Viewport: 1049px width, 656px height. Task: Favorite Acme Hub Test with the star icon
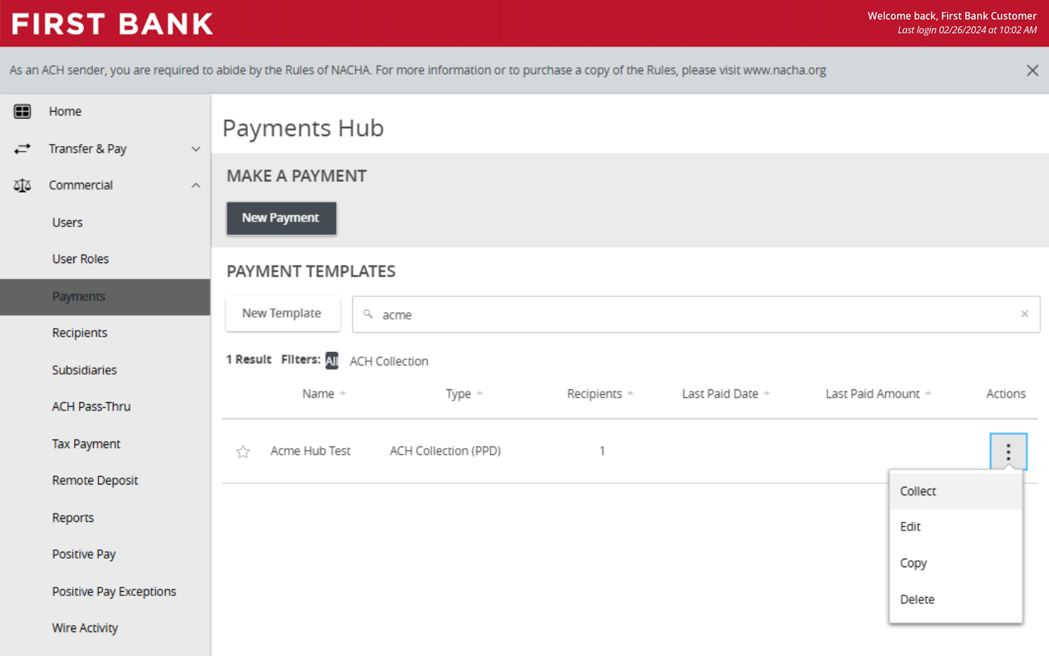(x=243, y=451)
